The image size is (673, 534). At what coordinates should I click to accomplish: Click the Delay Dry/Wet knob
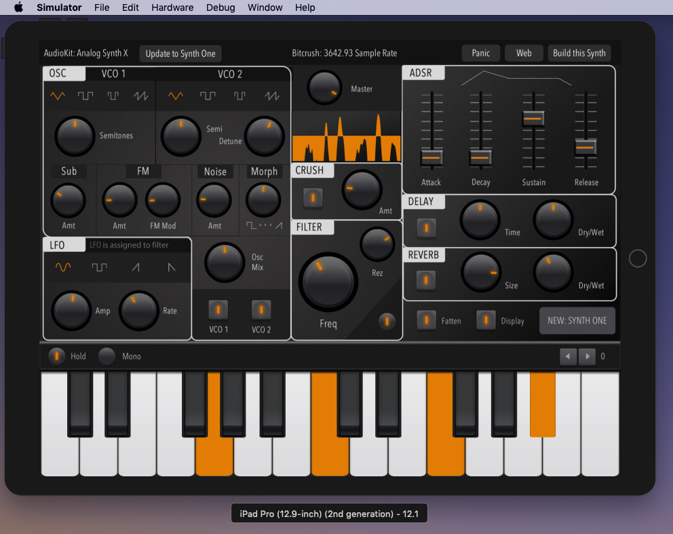click(553, 220)
